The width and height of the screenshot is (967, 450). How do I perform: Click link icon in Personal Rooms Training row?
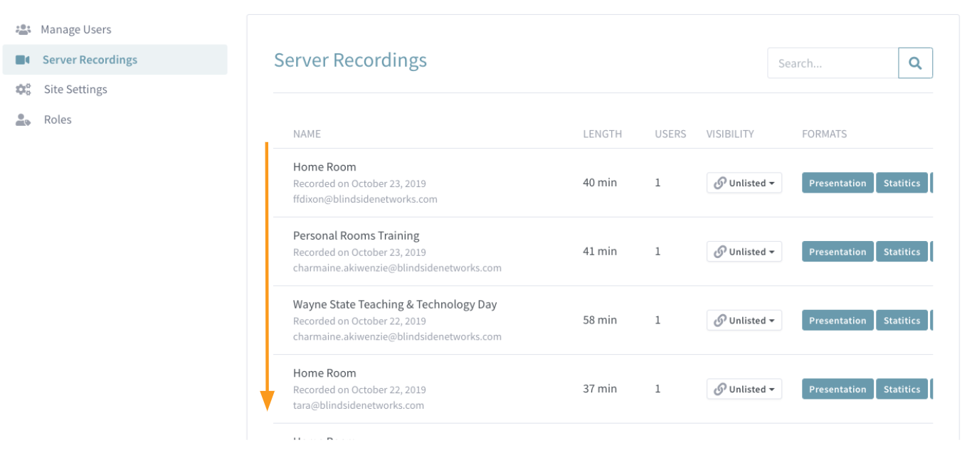(x=719, y=252)
